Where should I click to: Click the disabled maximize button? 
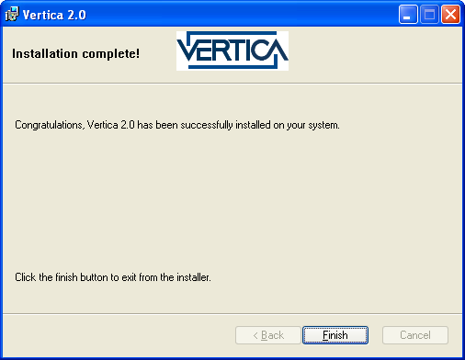(429, 15)
